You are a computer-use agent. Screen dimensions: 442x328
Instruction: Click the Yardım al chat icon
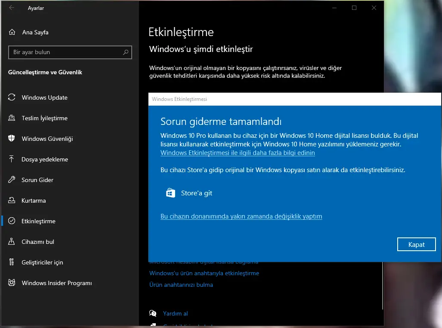coord(153,313)
